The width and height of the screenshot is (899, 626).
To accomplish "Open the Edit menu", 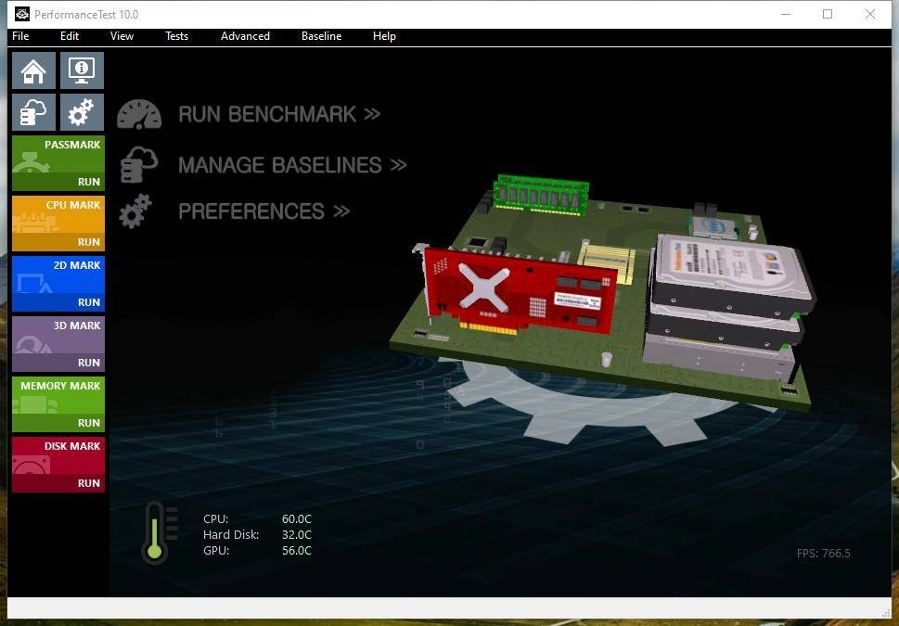I will coord(70,36).
